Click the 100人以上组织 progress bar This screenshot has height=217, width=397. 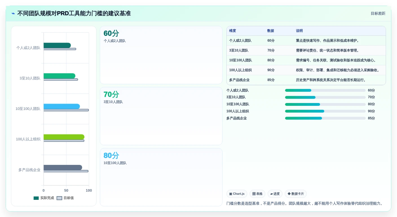[x=325, y=111]
